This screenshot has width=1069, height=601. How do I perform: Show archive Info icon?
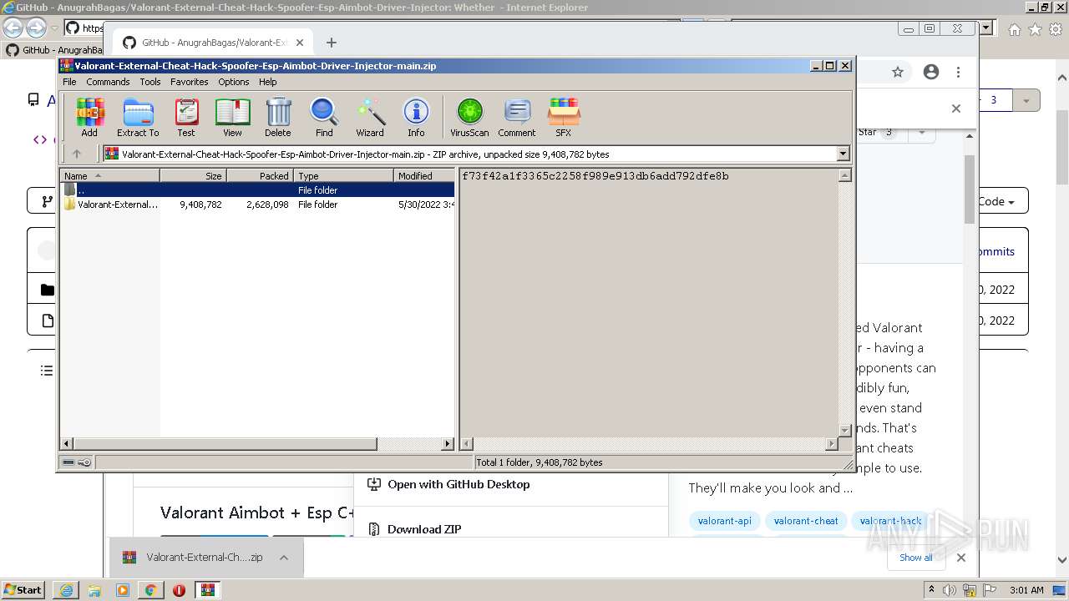(x=416, y=117)
